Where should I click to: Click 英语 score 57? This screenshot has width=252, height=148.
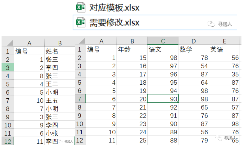pos(224,107)
